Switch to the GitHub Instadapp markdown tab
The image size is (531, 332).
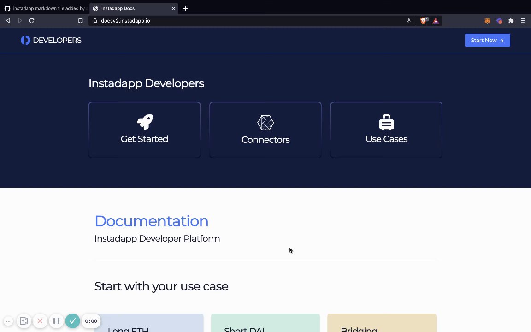(x=44, y=8)
